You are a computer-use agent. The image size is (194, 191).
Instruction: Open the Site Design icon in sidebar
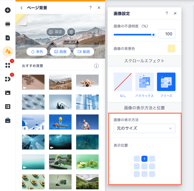pyautogui.click(x=8, y=51)
